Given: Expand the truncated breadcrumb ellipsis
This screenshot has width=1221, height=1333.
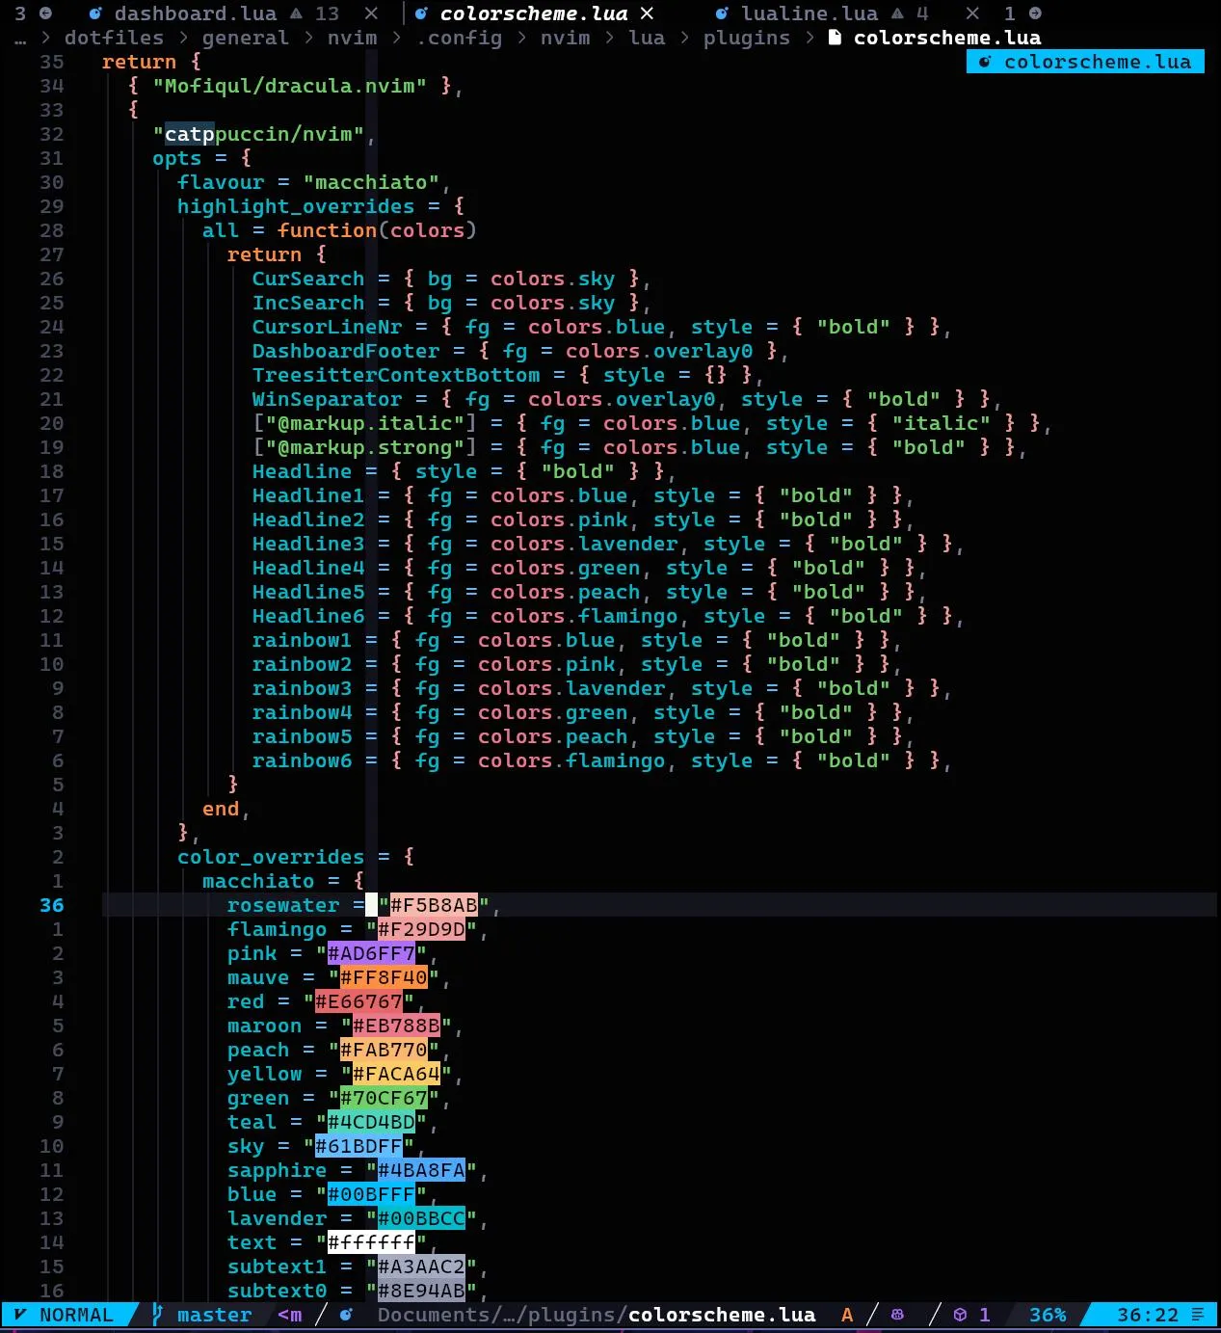Looking at the screenshot, I should point(20,39).
